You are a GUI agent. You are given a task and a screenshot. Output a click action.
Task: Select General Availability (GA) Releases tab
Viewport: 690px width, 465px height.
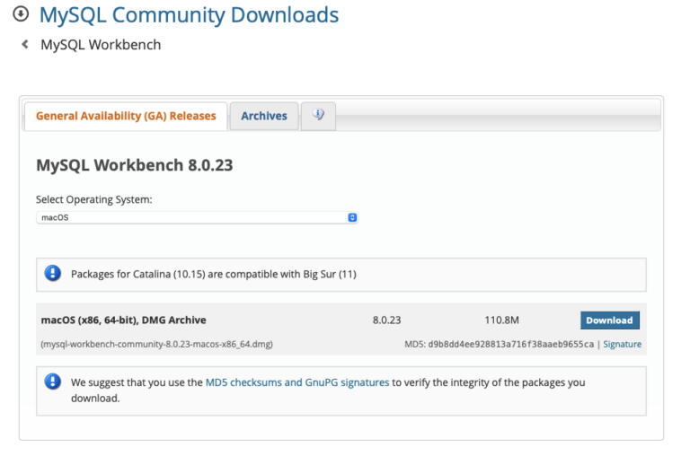tap(126, 116)
